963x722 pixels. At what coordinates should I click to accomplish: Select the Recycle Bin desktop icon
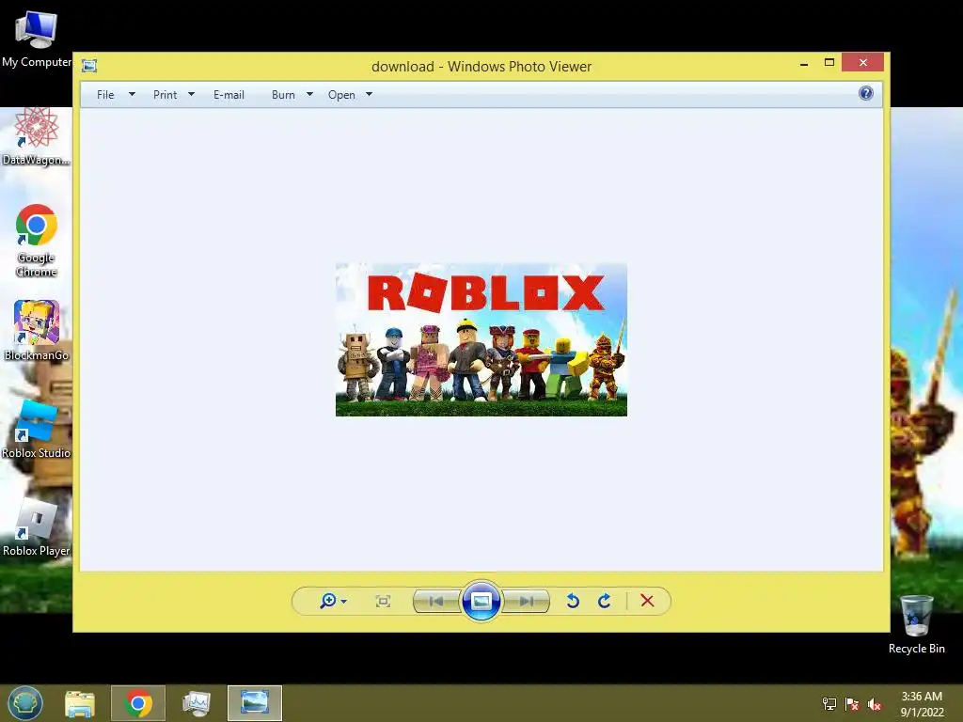click(x=916, y=624)
